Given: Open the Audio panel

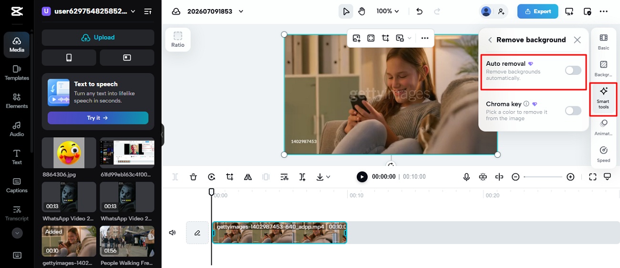Looking at the screenshot, I should 17,129.
